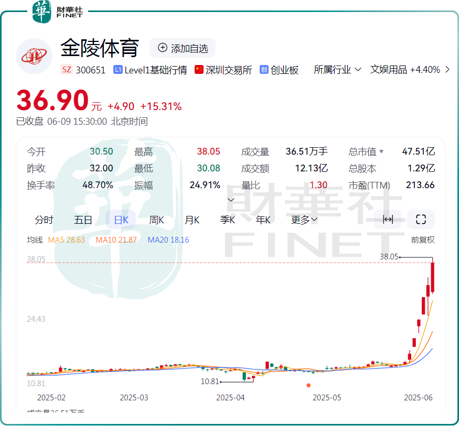Click the SZ market badge
The width and height of the screenshot is (459, 436).
[67, 70]
